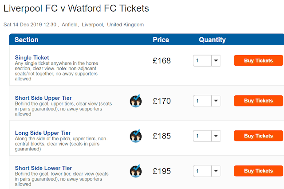
Task: Expand the quantity selector for Short Side Lower Tier
Action: [x=207, y=171]
